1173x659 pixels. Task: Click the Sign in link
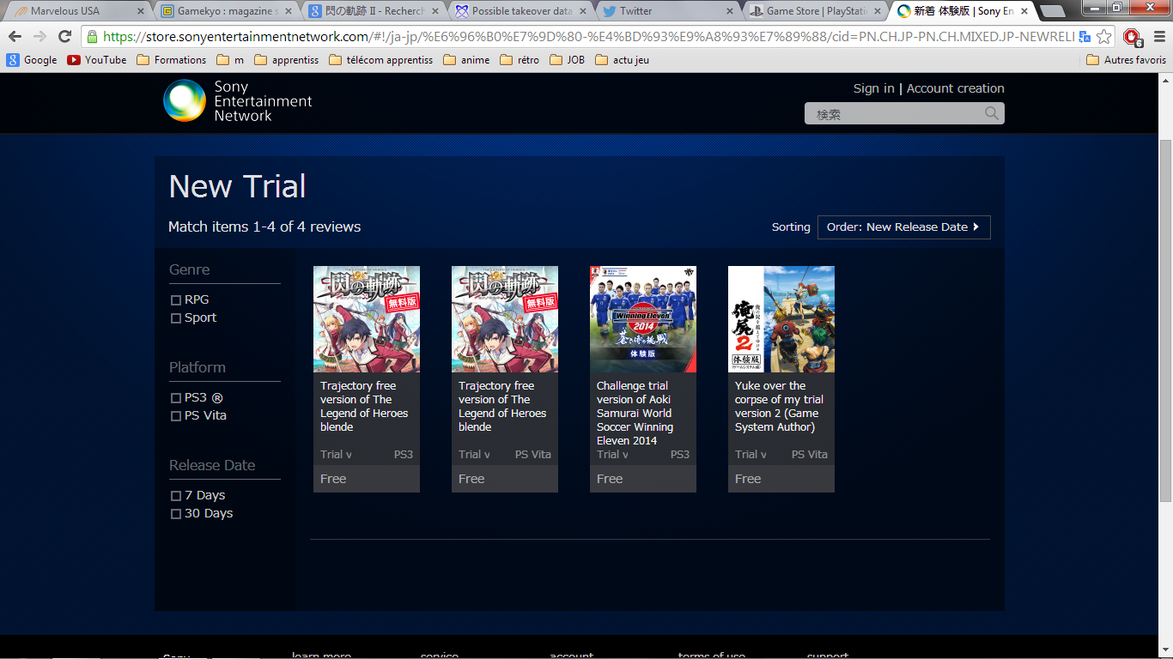pos(873,88)
